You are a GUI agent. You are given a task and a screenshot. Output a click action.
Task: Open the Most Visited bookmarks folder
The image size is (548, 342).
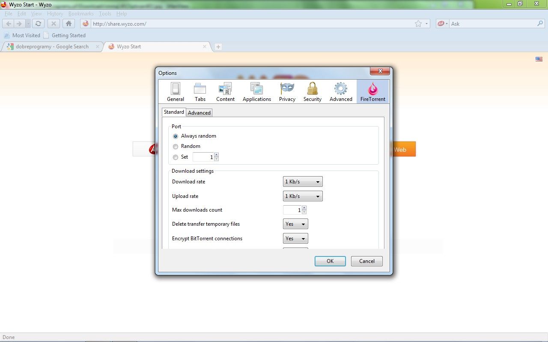click(22, 35)
